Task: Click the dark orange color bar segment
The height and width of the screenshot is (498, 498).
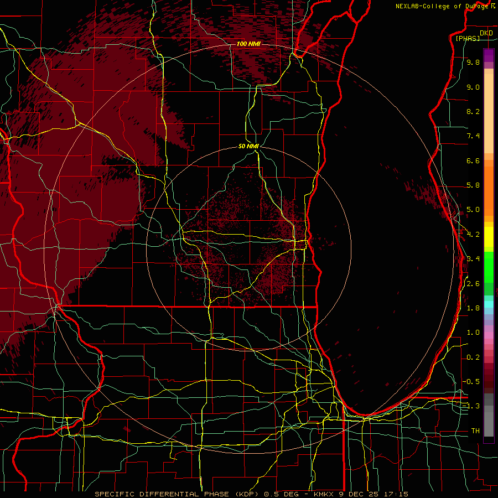Action: click(x=489, y=190)
